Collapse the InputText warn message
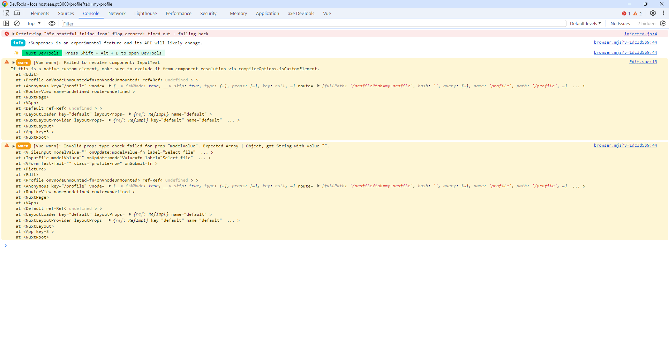The image size is (669, 360). tap(14, 63)
